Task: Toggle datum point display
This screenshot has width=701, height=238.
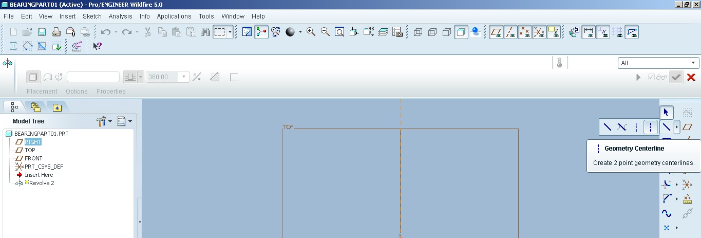Action: point(525,32)
